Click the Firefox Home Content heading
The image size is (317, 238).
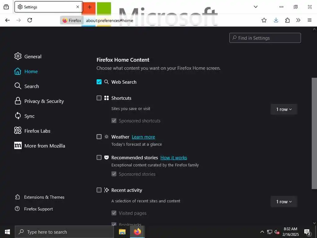coord(123,60)
